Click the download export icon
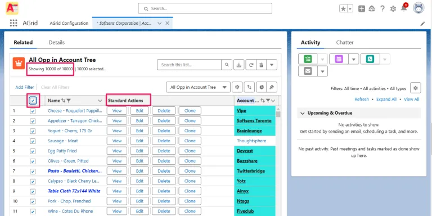The height and width of the screenshot is (216, 432). click(239, 65)
